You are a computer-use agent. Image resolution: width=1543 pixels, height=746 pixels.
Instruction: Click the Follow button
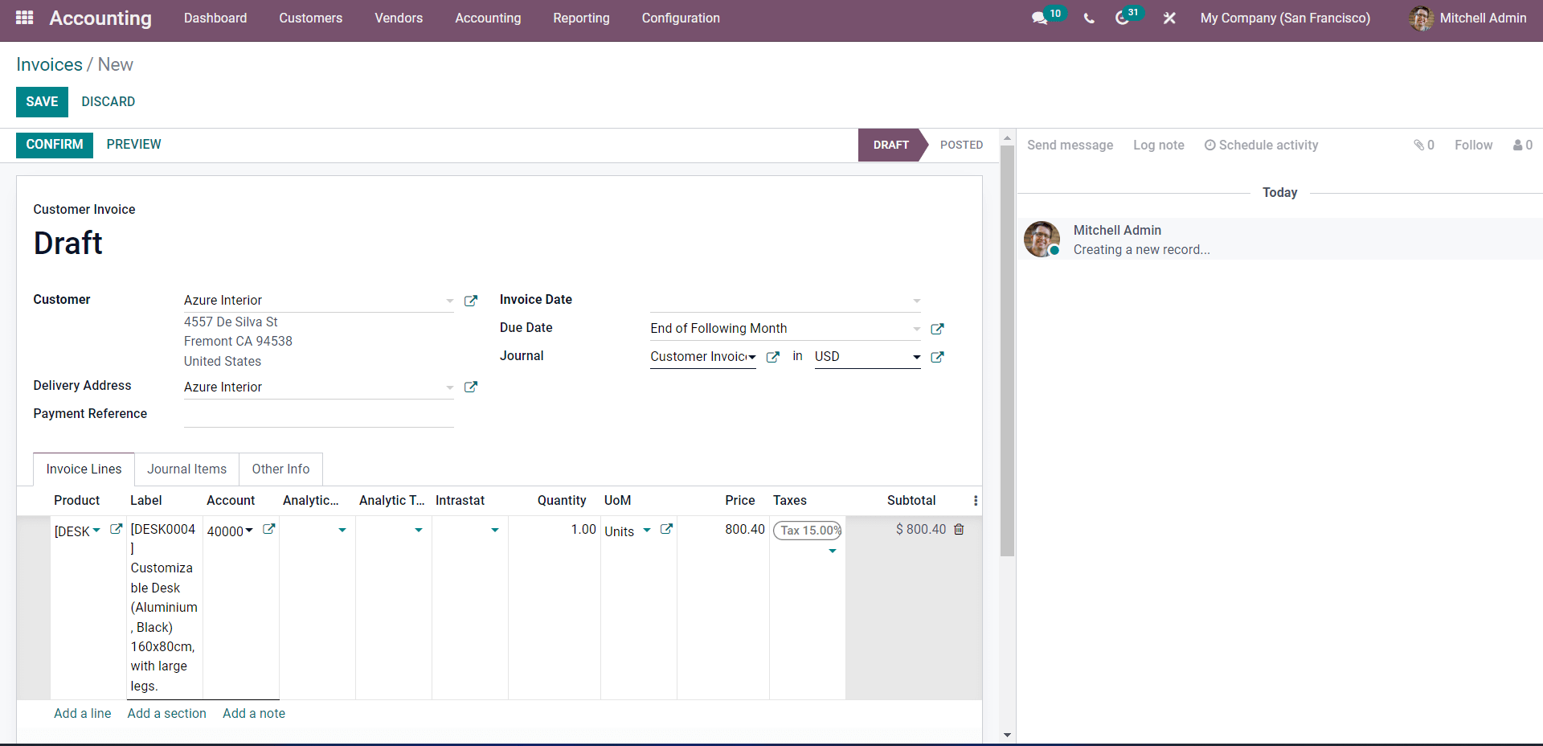[1473, 145]
